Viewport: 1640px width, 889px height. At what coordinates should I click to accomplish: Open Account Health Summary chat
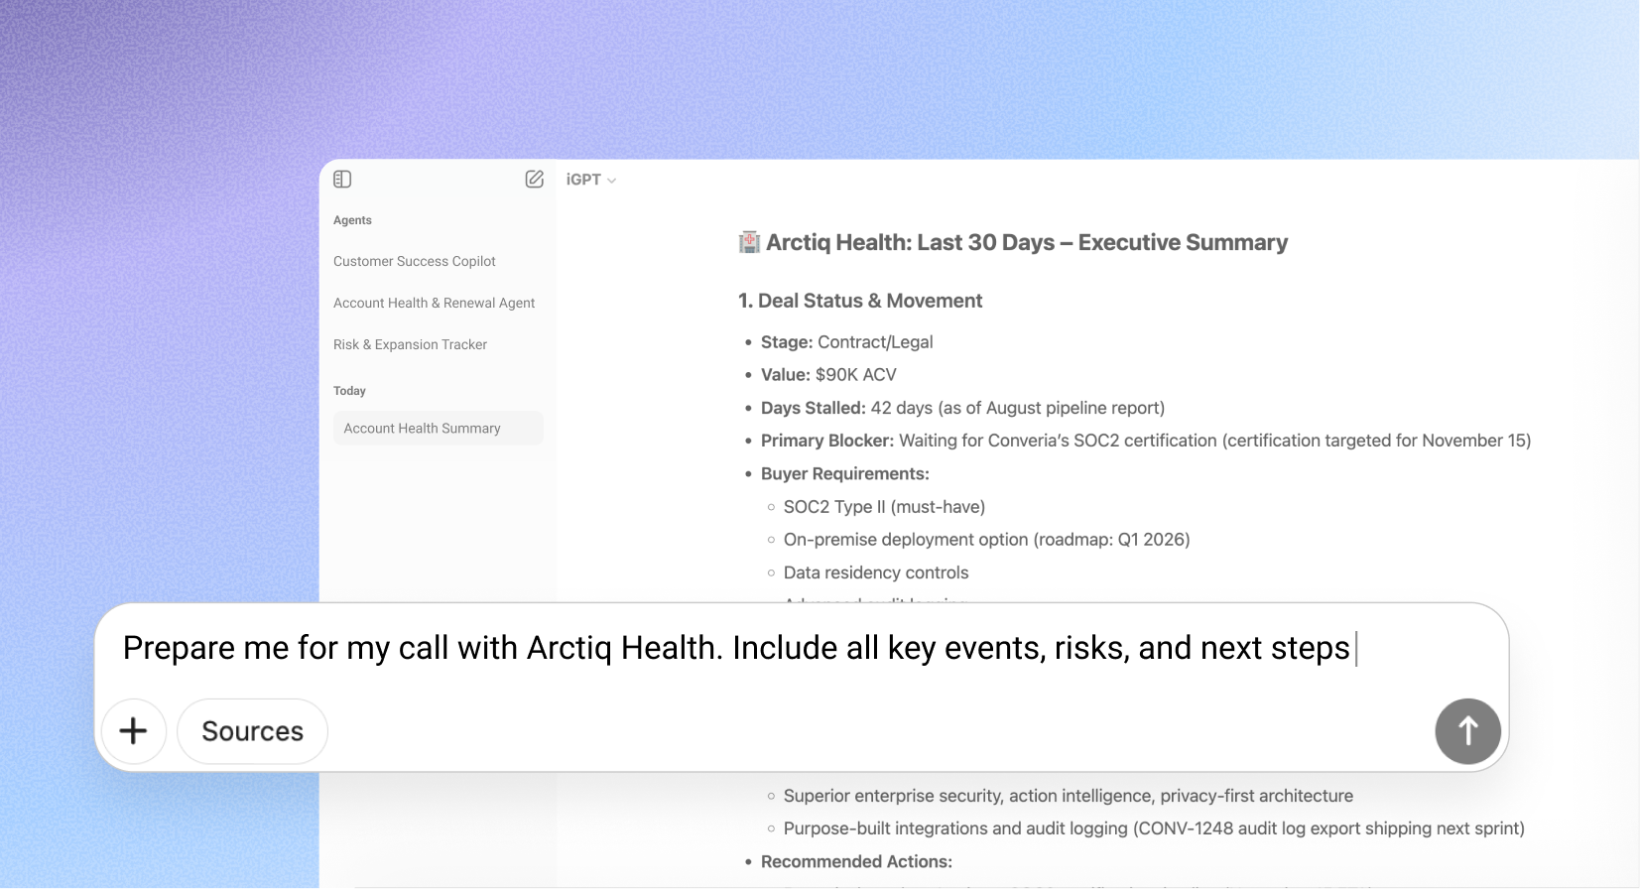click(438, 429)
